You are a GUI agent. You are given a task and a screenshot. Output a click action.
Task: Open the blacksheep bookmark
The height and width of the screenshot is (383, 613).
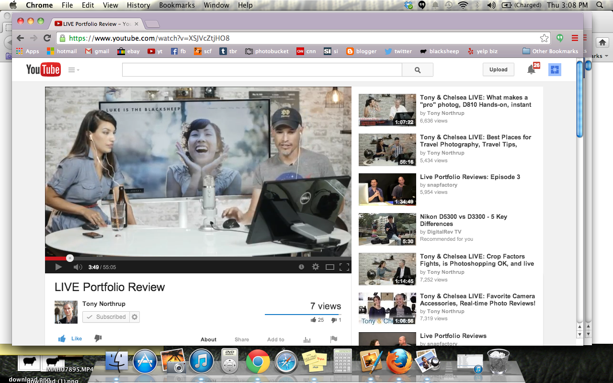coord(439,51)
